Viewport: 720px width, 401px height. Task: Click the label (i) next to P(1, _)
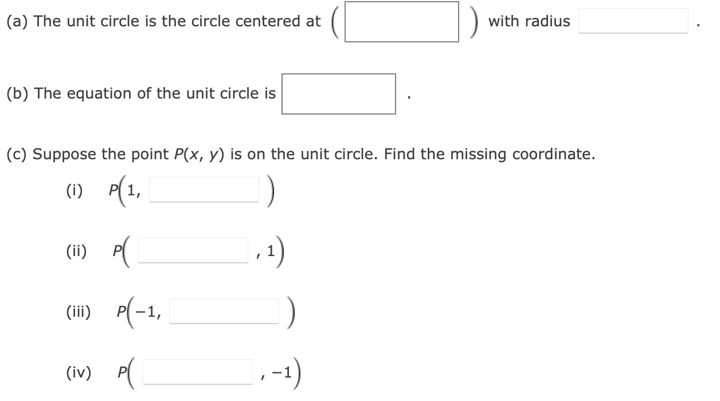tap(73, 190)
